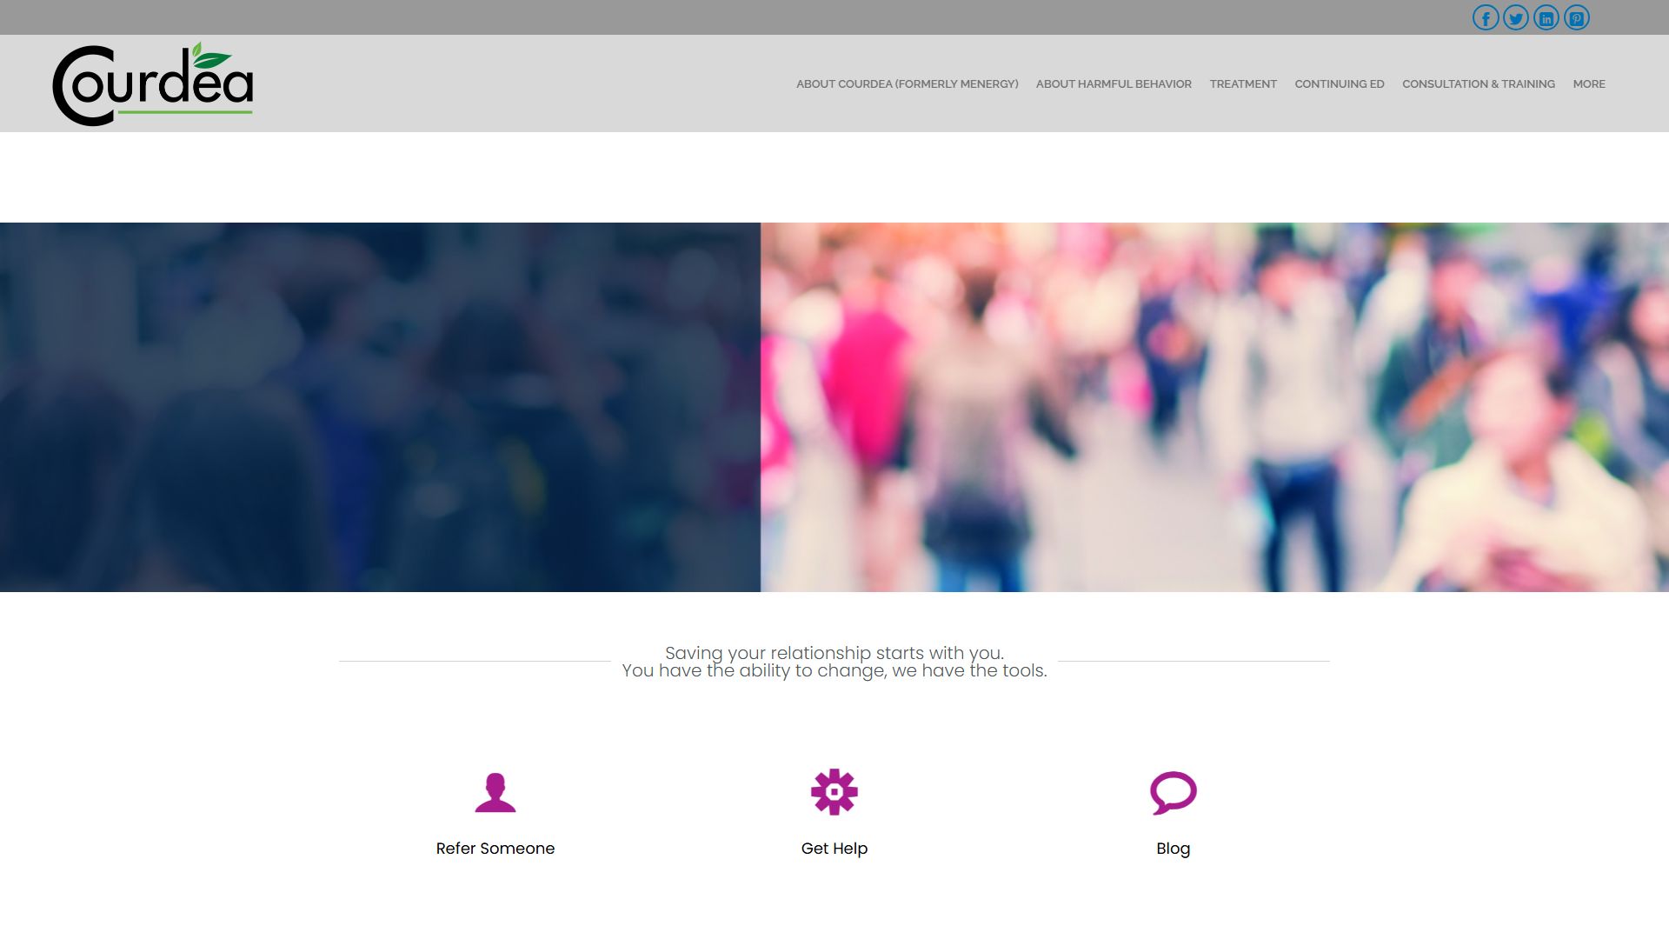
Task: Click the colorful blurred crowd image
Action: pos(1214,407)
